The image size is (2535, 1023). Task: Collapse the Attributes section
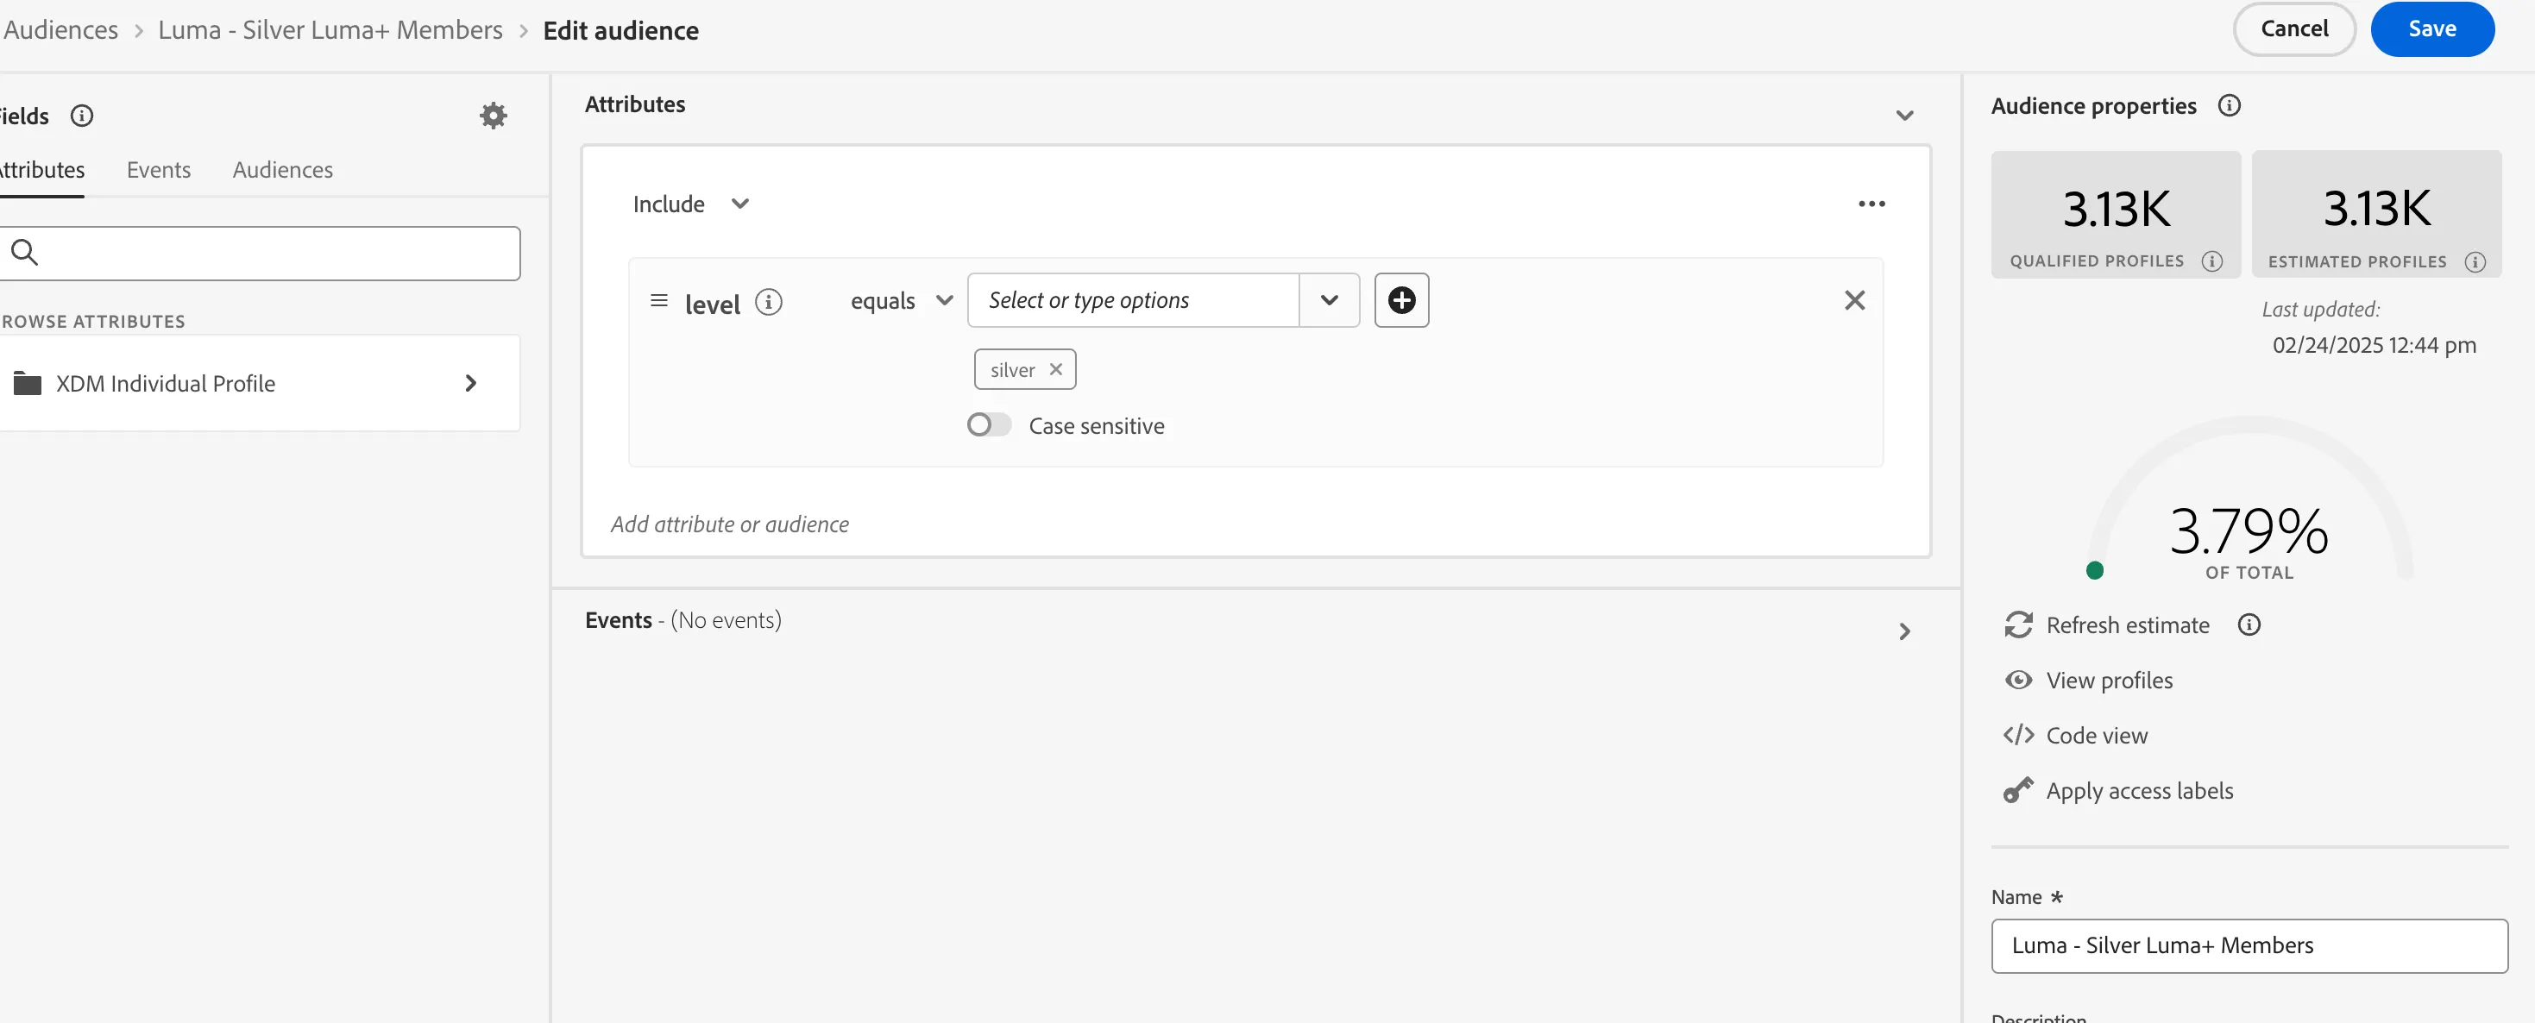click(1904, 115)
